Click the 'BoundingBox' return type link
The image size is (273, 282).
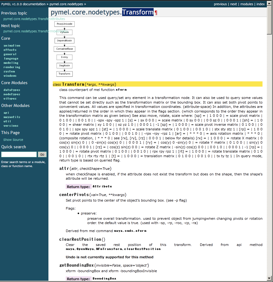104,279
